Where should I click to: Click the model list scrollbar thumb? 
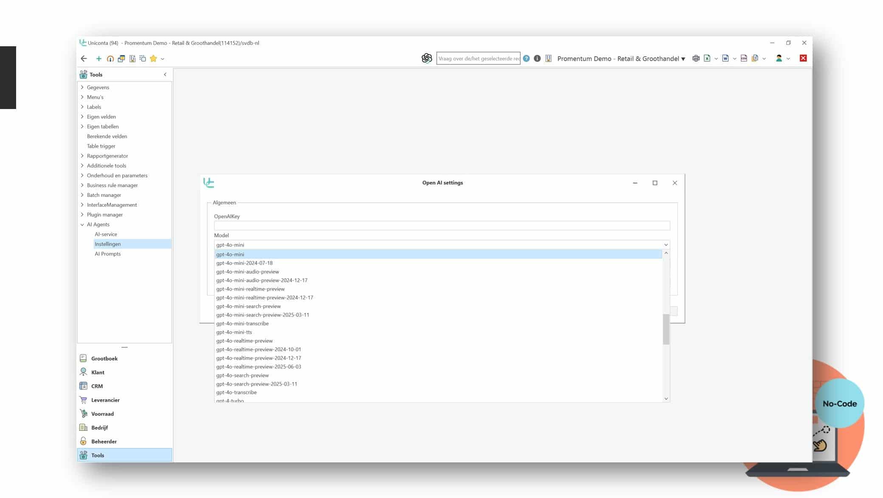coord(666,330)
